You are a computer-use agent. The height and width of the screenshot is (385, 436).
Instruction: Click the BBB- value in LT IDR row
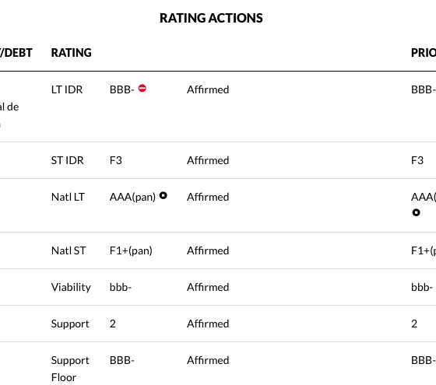click(121, 89)
